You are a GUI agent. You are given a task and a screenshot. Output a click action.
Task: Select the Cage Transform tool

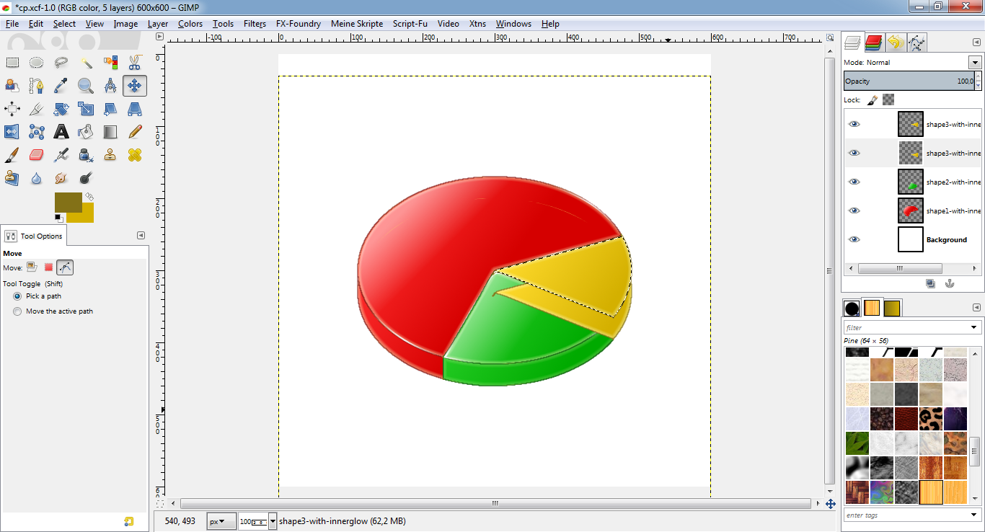click(37, 132)
